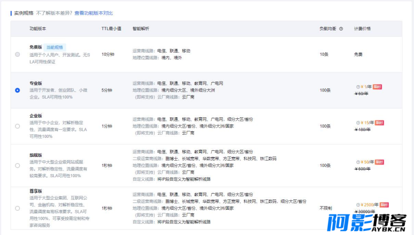Choose the 旗舰版 radio option
The width and height of the screenshot is (414, 235).
tap(18, 165)
